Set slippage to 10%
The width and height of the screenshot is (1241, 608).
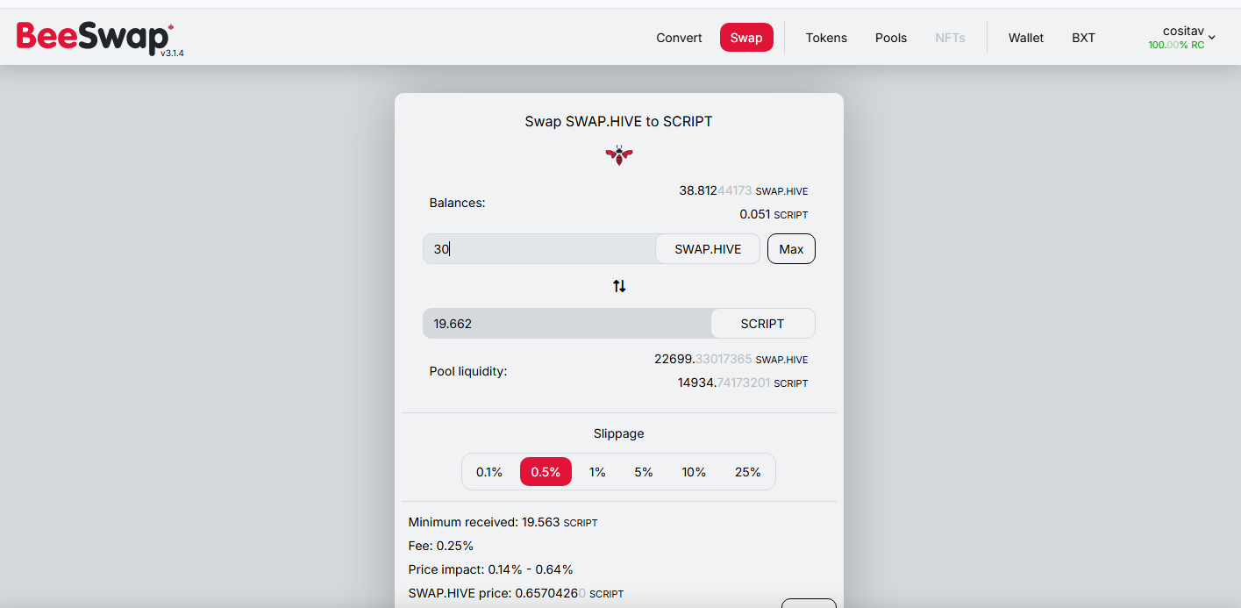(694, 472)
